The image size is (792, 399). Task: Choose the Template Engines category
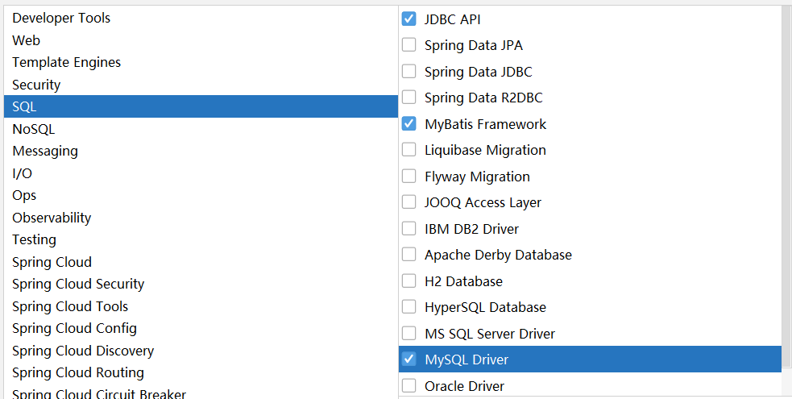click(201, 62)
